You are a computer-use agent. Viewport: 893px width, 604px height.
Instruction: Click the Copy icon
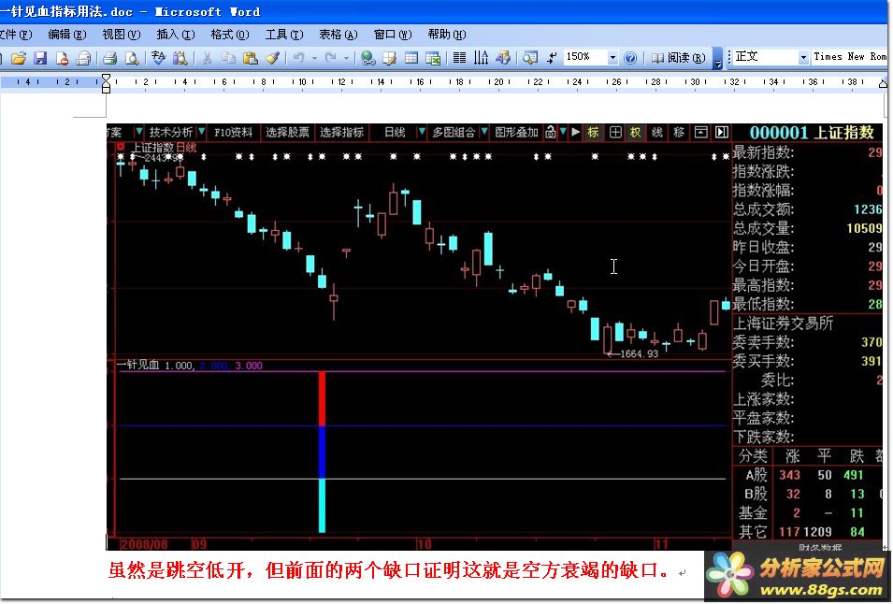coord(228,57)
